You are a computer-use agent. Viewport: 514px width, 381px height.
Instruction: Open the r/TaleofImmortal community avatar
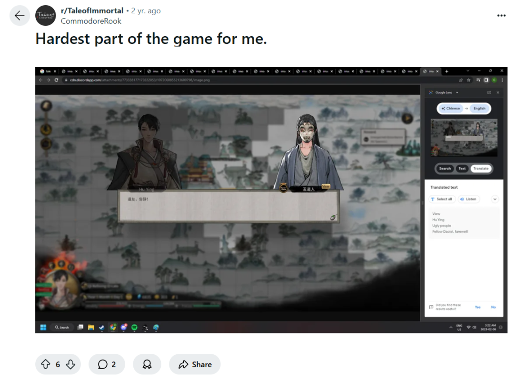(46, 15)
